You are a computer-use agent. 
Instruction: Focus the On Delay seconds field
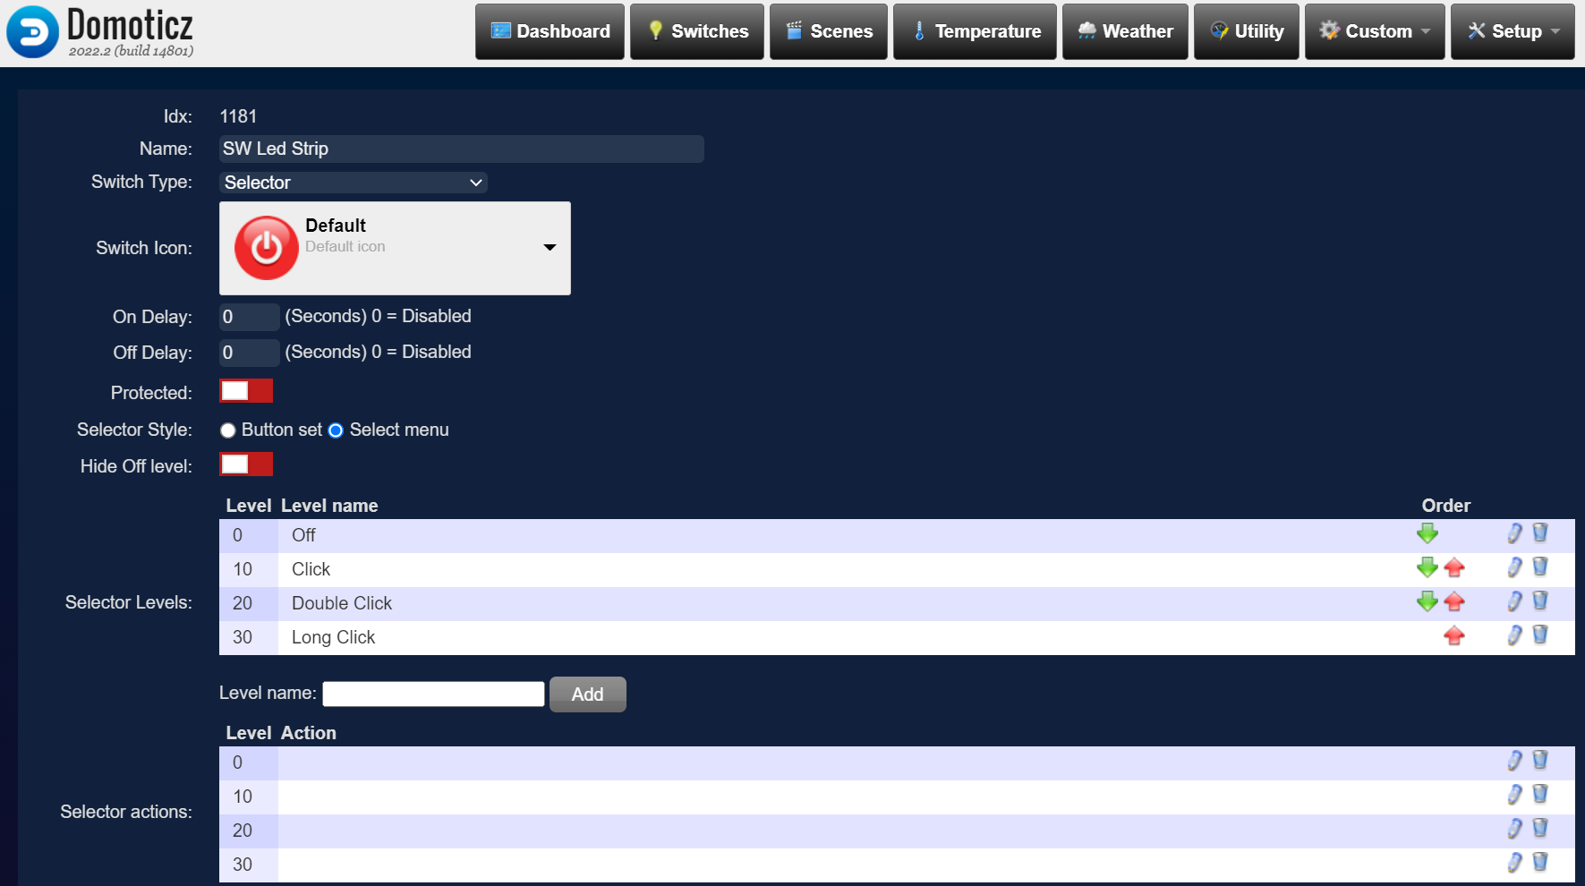250,317
